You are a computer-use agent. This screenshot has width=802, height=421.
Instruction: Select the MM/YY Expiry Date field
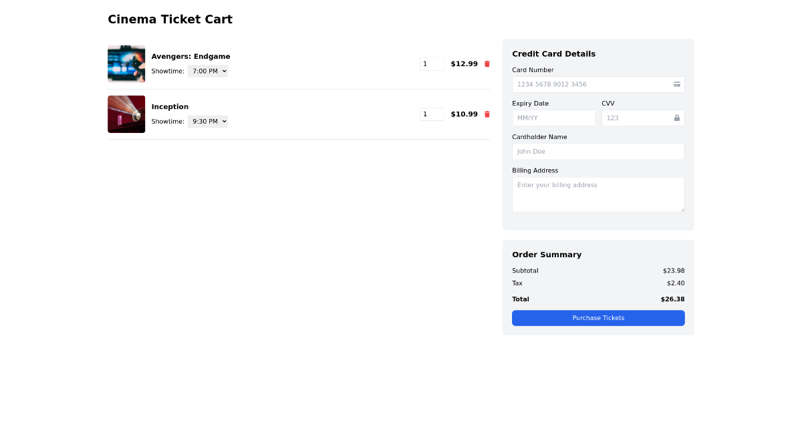[553, 118]
